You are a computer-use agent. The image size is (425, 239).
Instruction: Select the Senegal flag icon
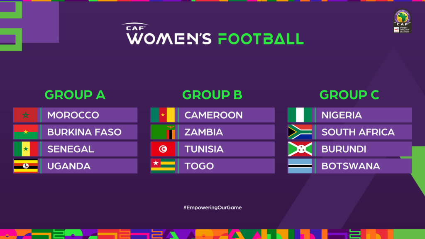26,149
